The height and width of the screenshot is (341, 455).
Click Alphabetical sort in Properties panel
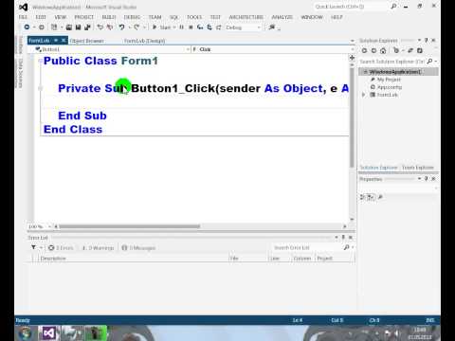370,197
